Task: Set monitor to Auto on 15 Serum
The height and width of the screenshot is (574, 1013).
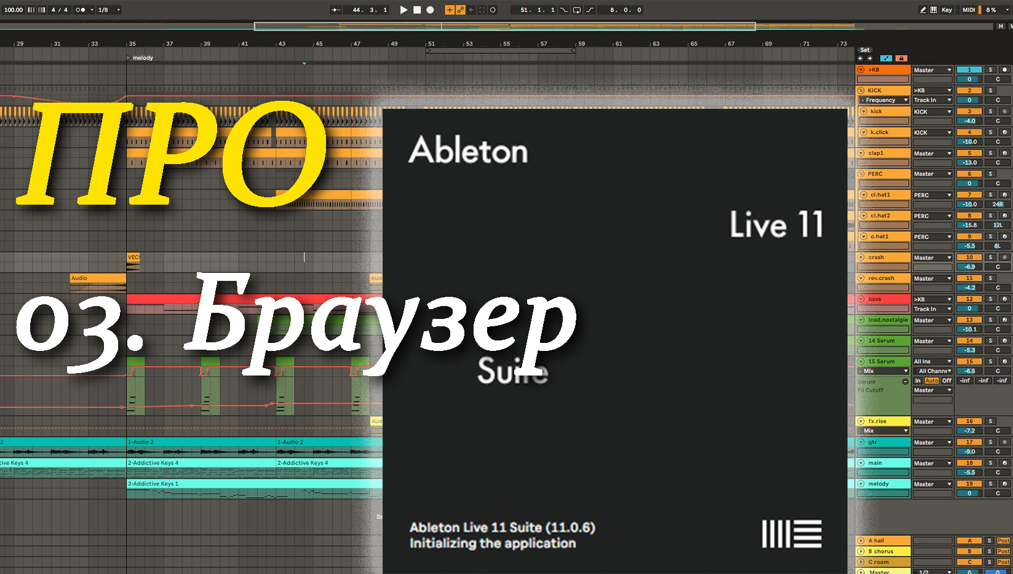Action: click(x=932, y=381)
